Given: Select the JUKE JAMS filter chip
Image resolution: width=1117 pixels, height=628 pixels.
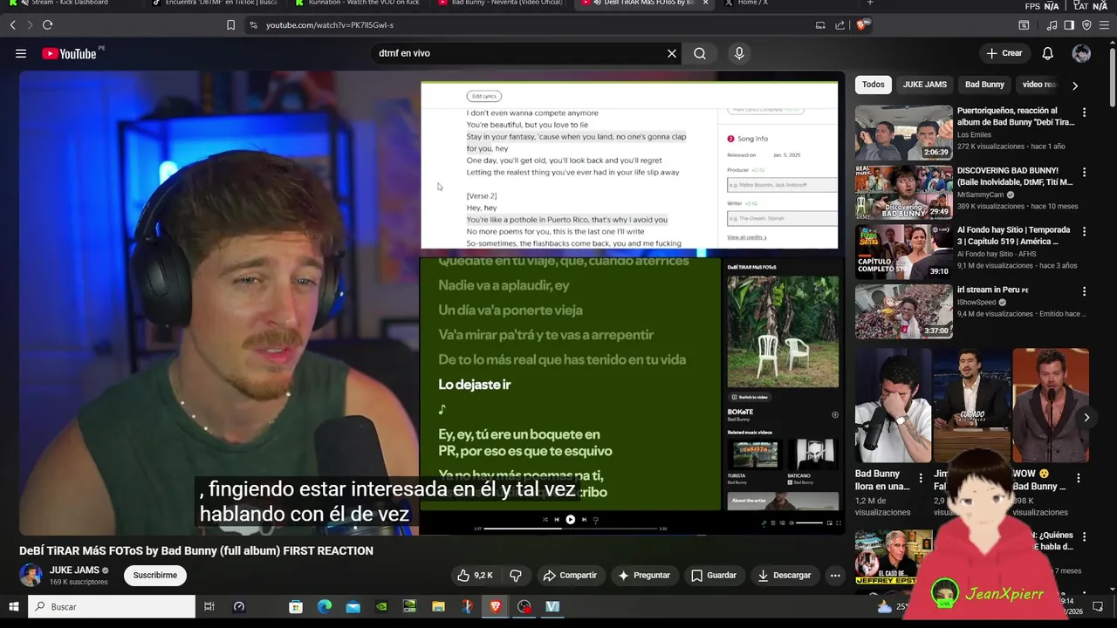Looking at the screenshot, I should [x=925, y=85].
